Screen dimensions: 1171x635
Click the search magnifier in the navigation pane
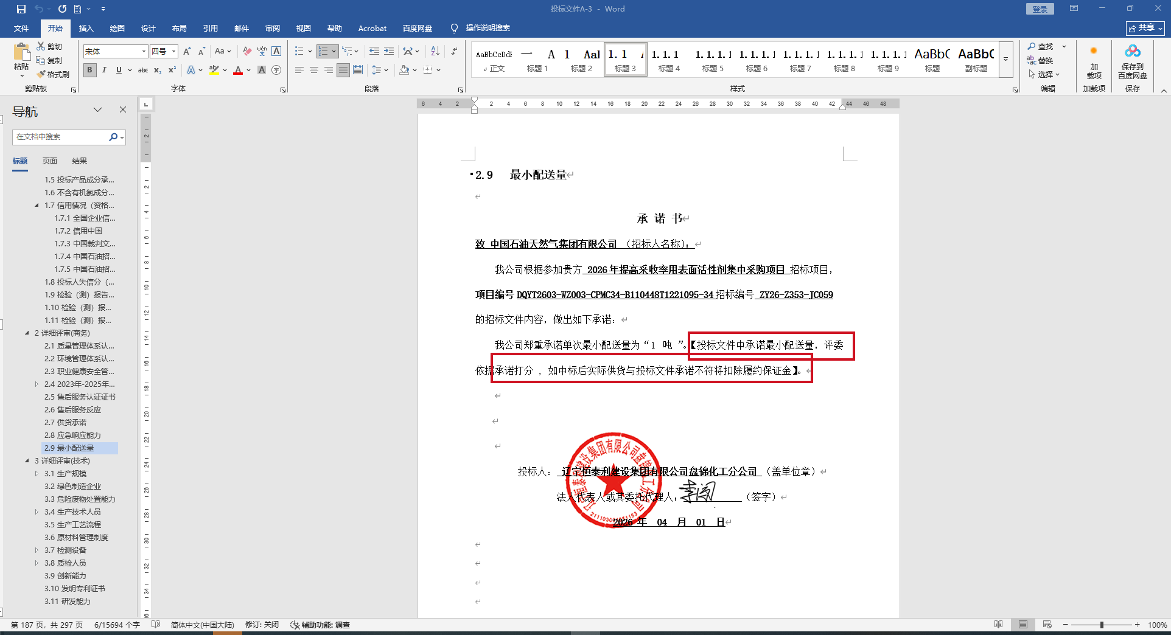pyautogui.click(x=113, y=137)
